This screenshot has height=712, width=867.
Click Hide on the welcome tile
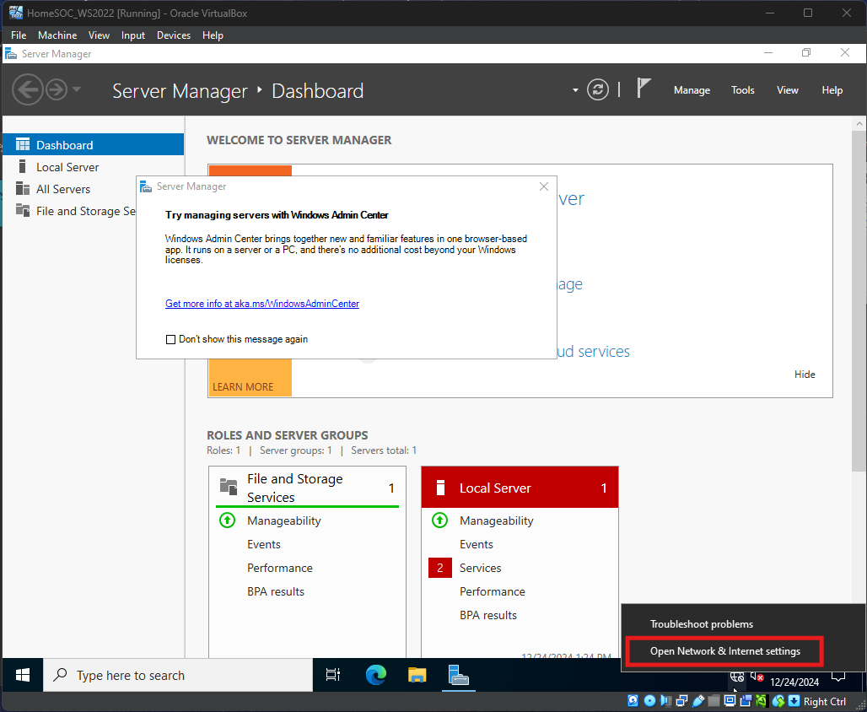805,375
